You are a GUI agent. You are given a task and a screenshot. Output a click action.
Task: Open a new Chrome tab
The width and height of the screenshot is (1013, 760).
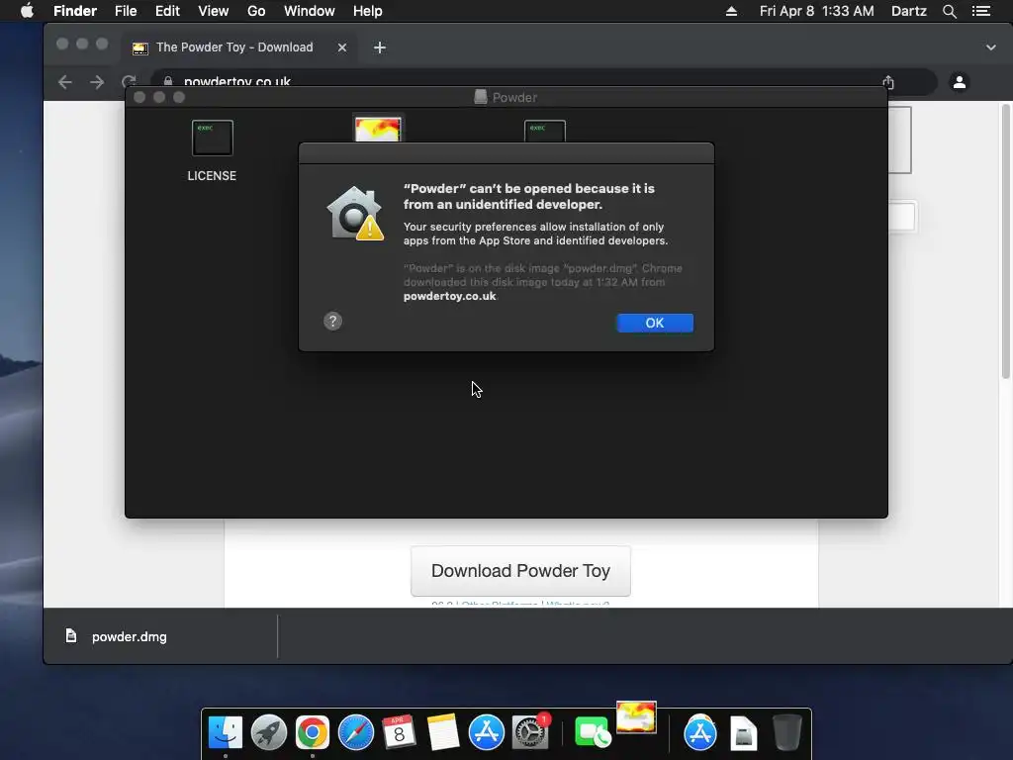click(x=380, y=47)
